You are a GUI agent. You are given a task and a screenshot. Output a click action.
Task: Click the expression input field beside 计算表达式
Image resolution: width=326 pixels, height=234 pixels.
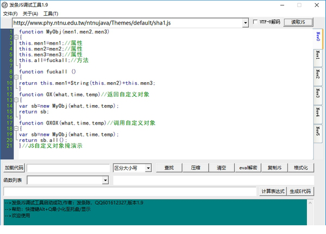point(129,192)
